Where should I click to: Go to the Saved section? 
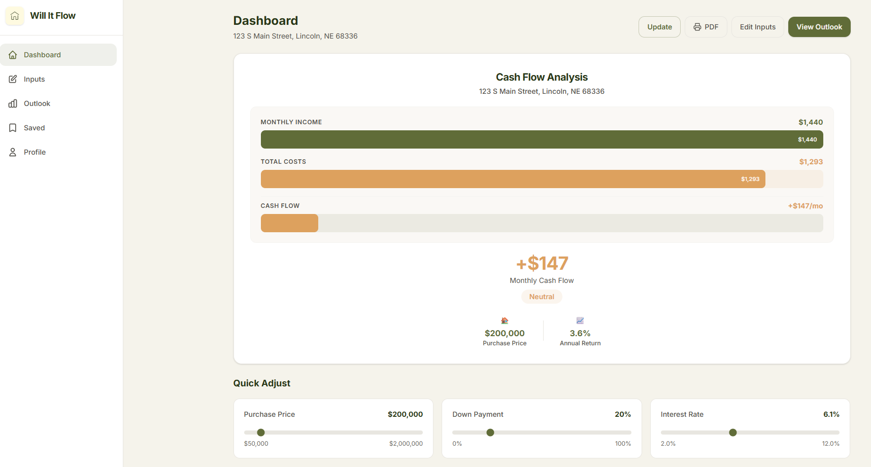[x=58, y=128]
